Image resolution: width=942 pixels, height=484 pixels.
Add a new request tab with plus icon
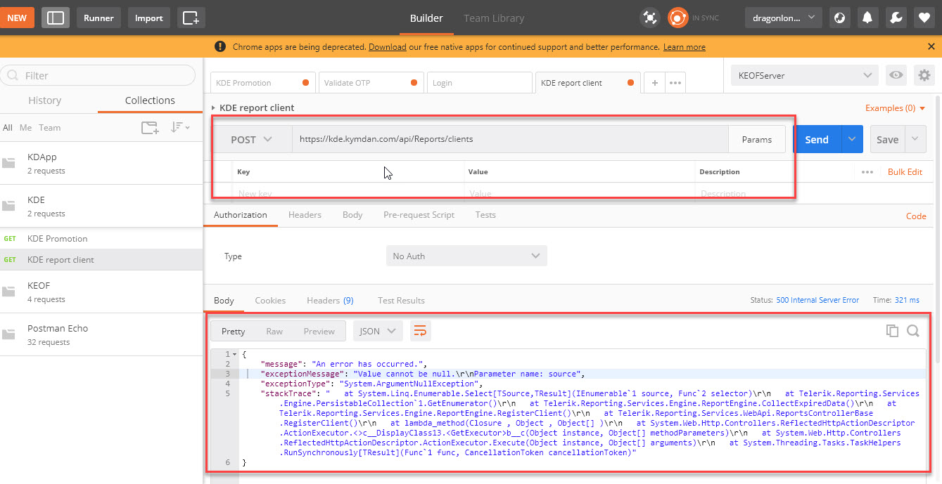654,83
